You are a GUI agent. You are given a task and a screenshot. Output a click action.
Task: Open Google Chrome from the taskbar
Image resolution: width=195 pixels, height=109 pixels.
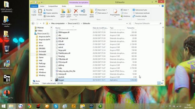pyautogui.click(x=29, y=106)
